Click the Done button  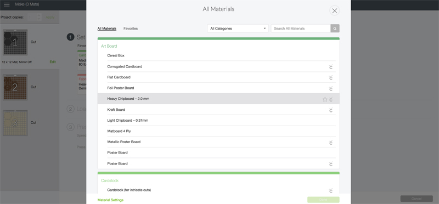(x=323, y=200)
